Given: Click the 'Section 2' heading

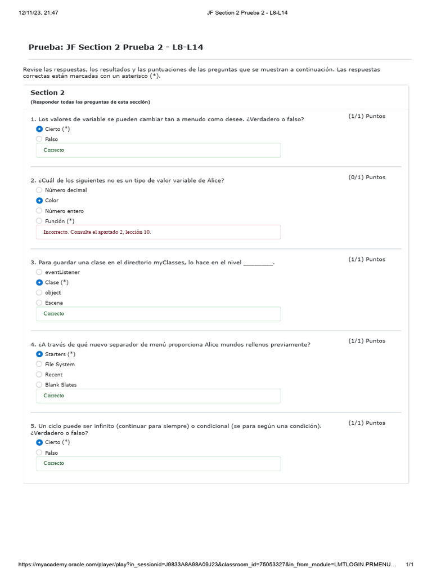Looking at the screenshot, I should [47, 92].
